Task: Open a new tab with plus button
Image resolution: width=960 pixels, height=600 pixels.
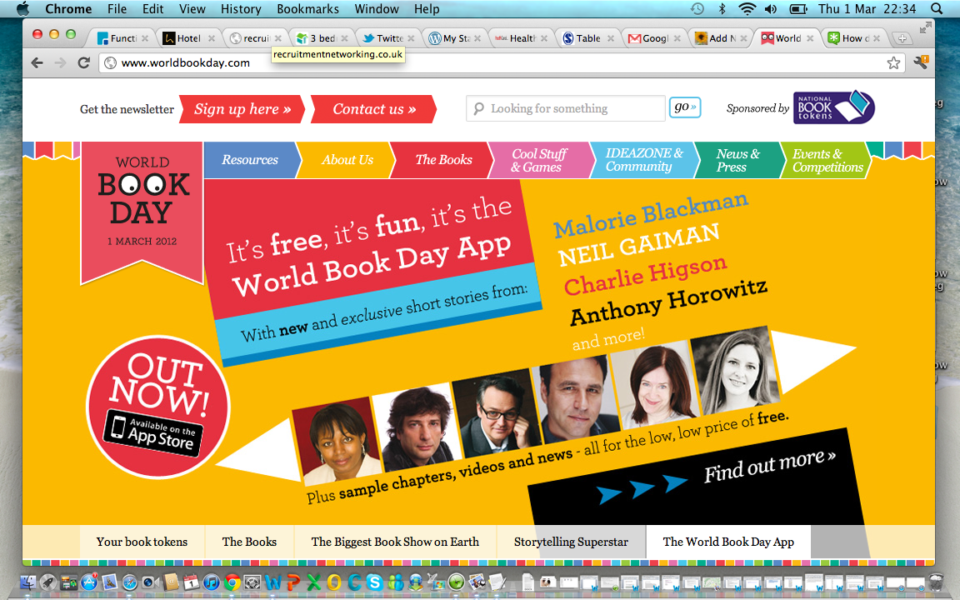Action: (x=902, y=38)
